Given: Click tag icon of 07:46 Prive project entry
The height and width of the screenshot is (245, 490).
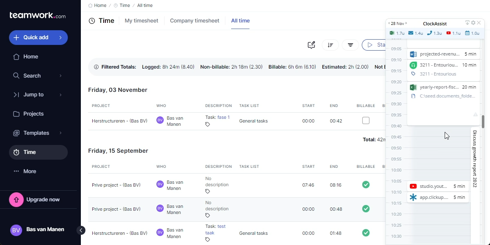Looking at the screenshot, I should (x=207, y=192).
